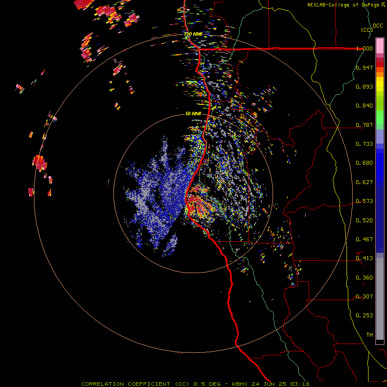
Task: Select the 0.360 scale value
Action: click(364, 278)
